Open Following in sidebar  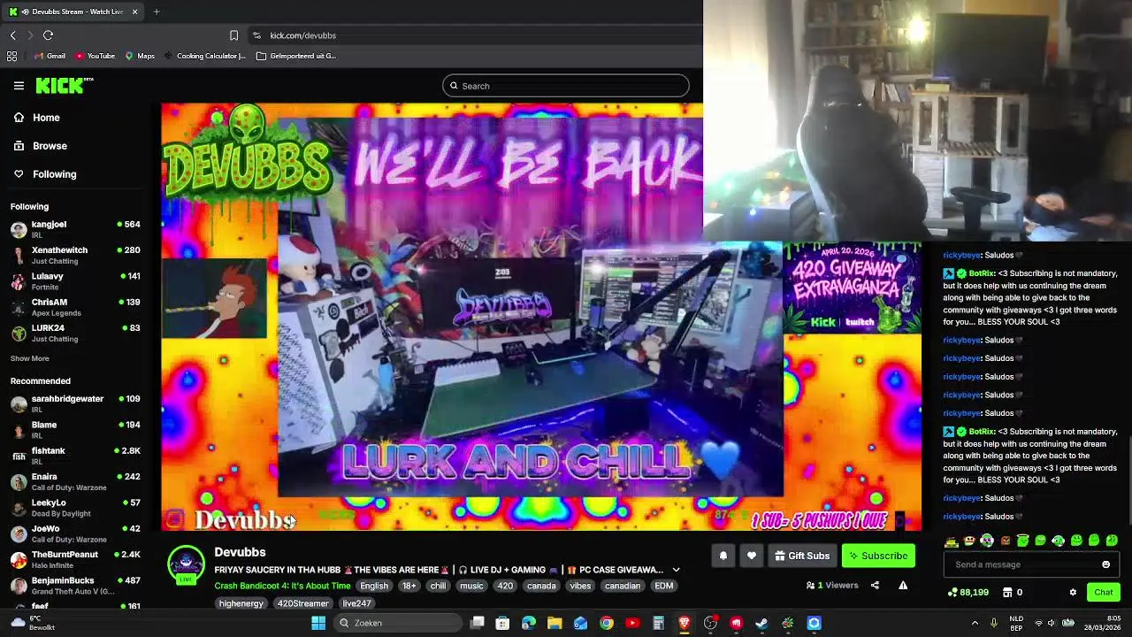pos(45,174)
